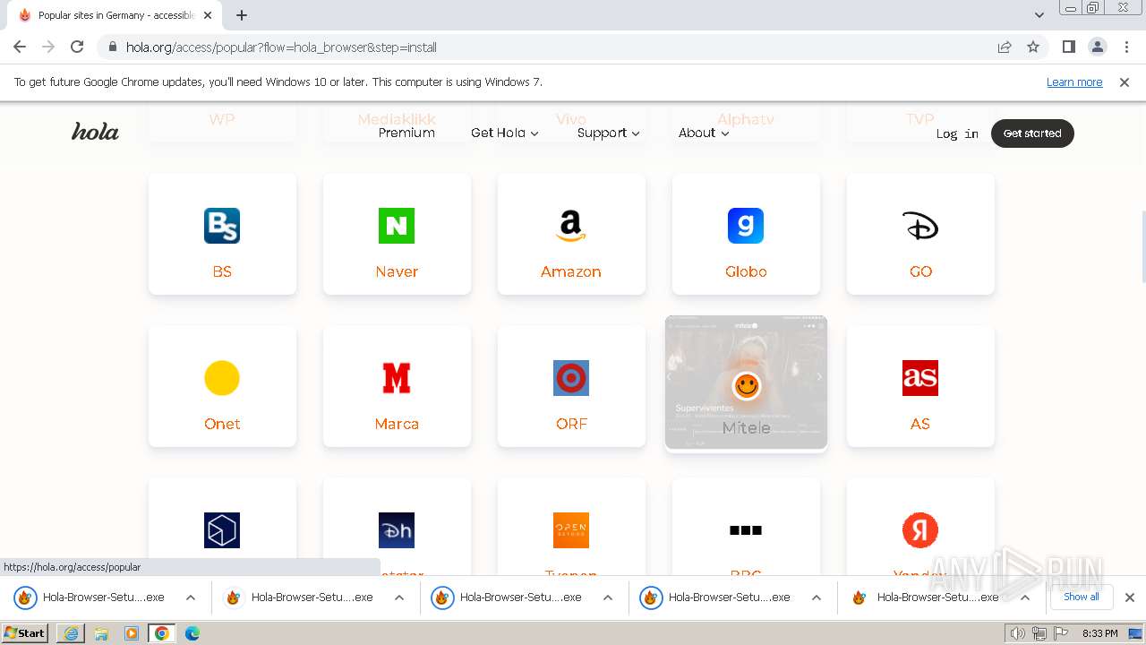Open a new browser tab
Image resolution: width=1146 pixels, height=645 pixels.
pyautogui.click(x=242, y=15)
